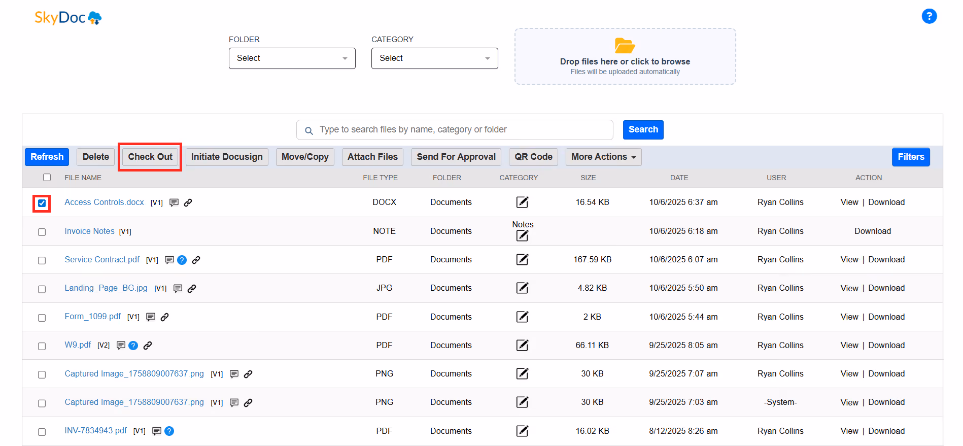Click the folder upload icon in drop zone
This screenshot has height=446, width=963.
pos(625,46)
